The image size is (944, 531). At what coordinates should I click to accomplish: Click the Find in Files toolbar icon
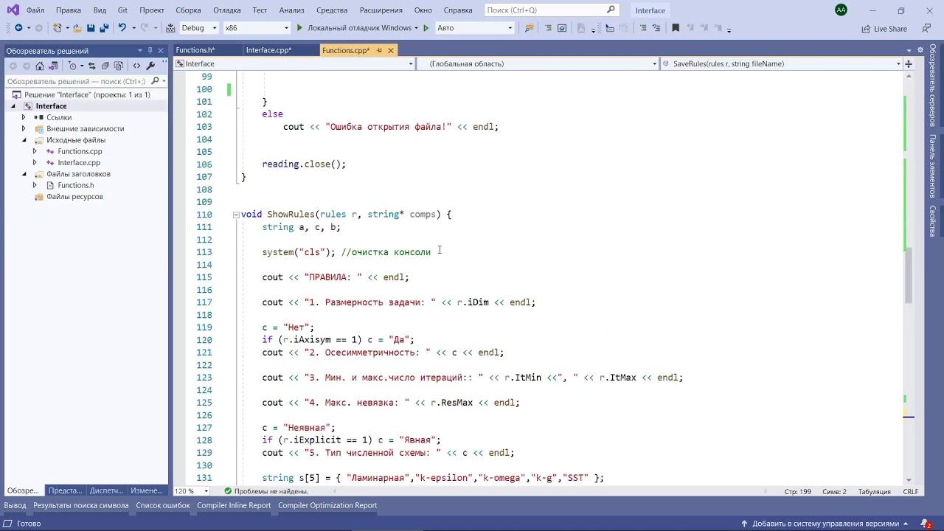point(529,28)
